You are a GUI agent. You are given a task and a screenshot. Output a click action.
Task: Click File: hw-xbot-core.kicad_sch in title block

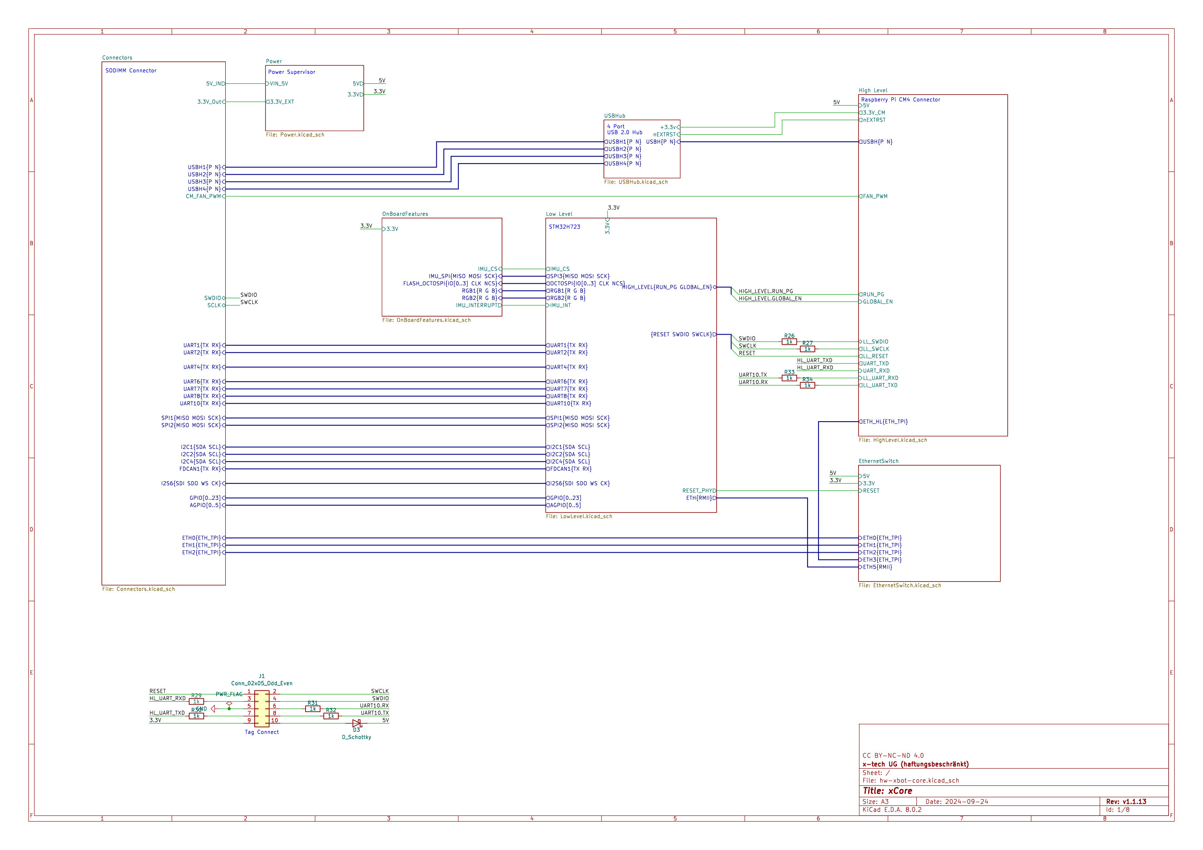(x=911, y=780)
